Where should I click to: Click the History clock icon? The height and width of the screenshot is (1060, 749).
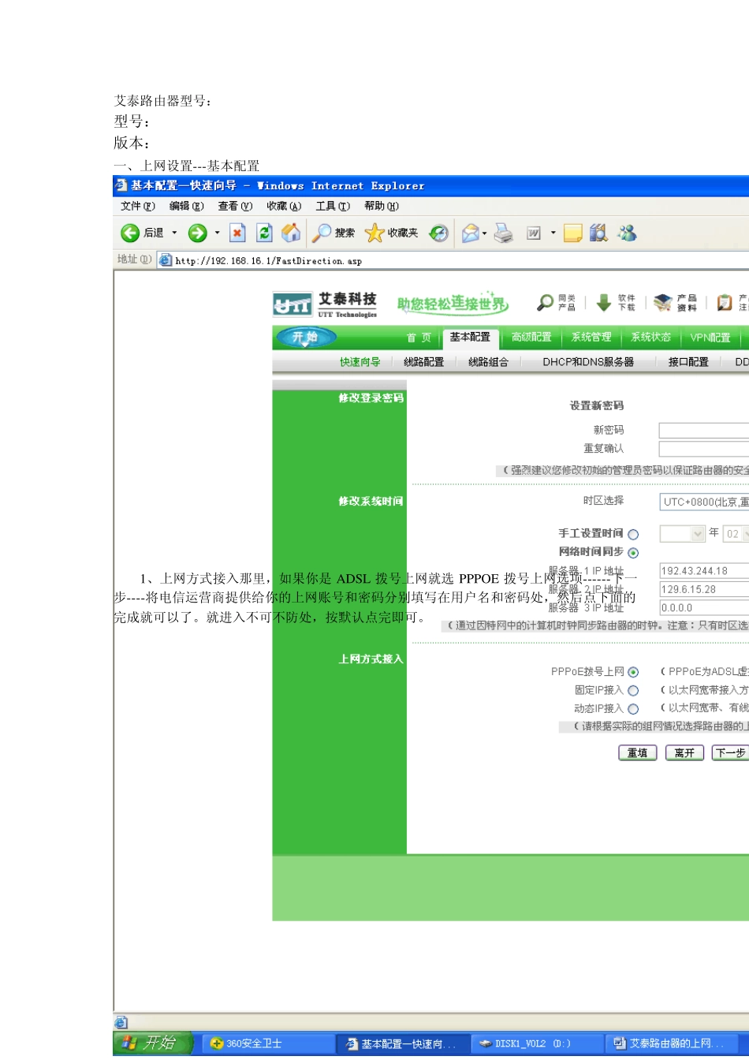[x=439, y=233]
